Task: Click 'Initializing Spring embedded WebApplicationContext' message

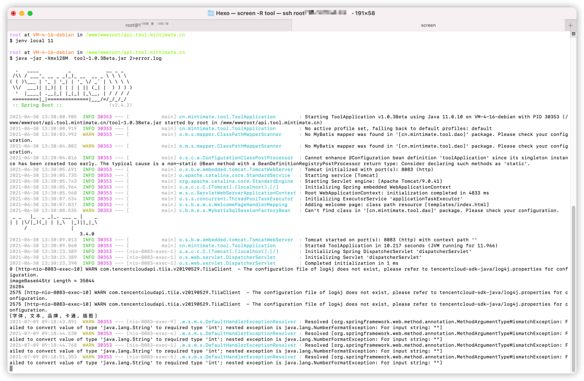Action: tap(378, 187)
